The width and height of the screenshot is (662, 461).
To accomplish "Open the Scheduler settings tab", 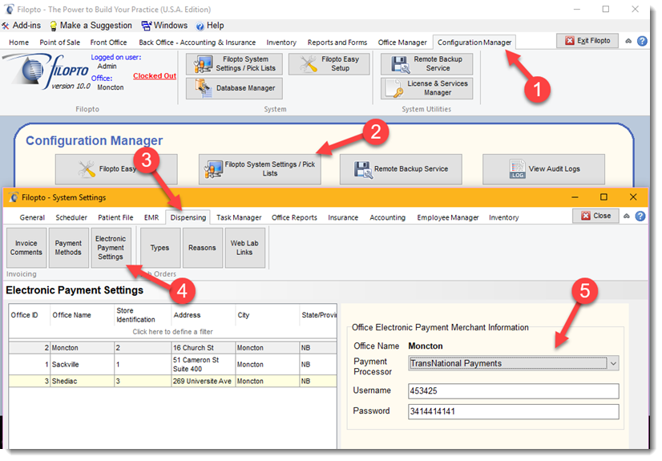I will (71, 218).
